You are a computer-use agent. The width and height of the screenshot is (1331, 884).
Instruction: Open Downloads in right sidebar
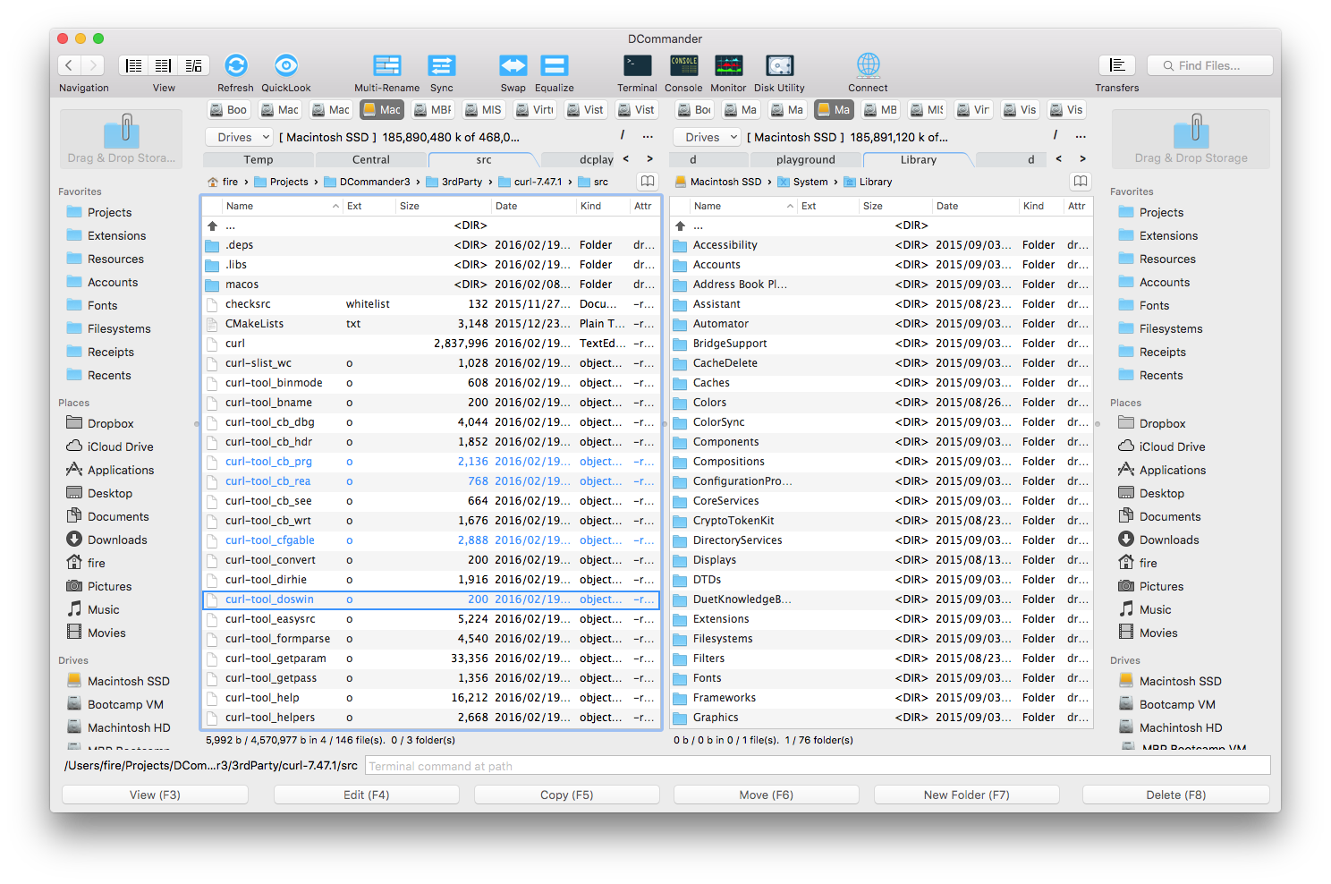click(1169, 540)
